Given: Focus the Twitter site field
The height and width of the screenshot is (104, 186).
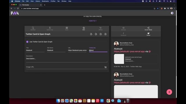Looking at the screenshot, I should 98,50.
